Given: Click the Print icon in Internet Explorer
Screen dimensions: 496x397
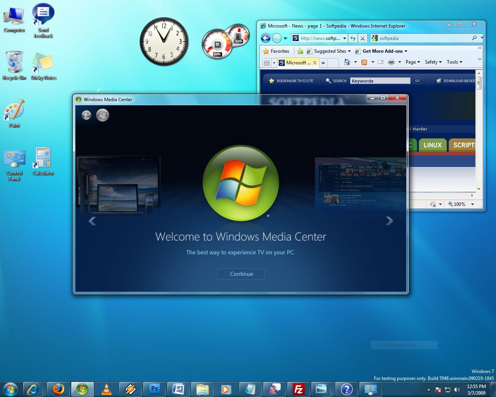Looking at the screenshot, I should click(391, 62).
